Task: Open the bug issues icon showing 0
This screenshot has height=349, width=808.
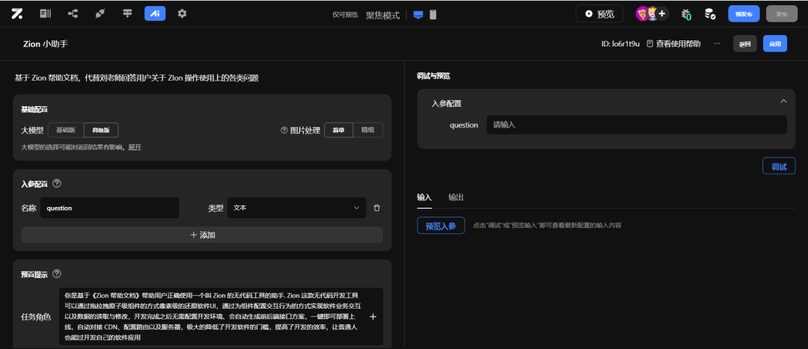Action: [686, 14]
